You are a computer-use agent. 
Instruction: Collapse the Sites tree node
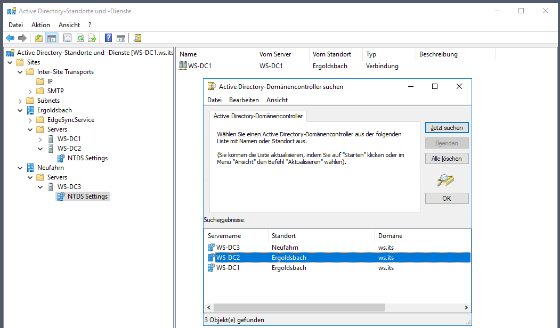(x=10, y=62)
